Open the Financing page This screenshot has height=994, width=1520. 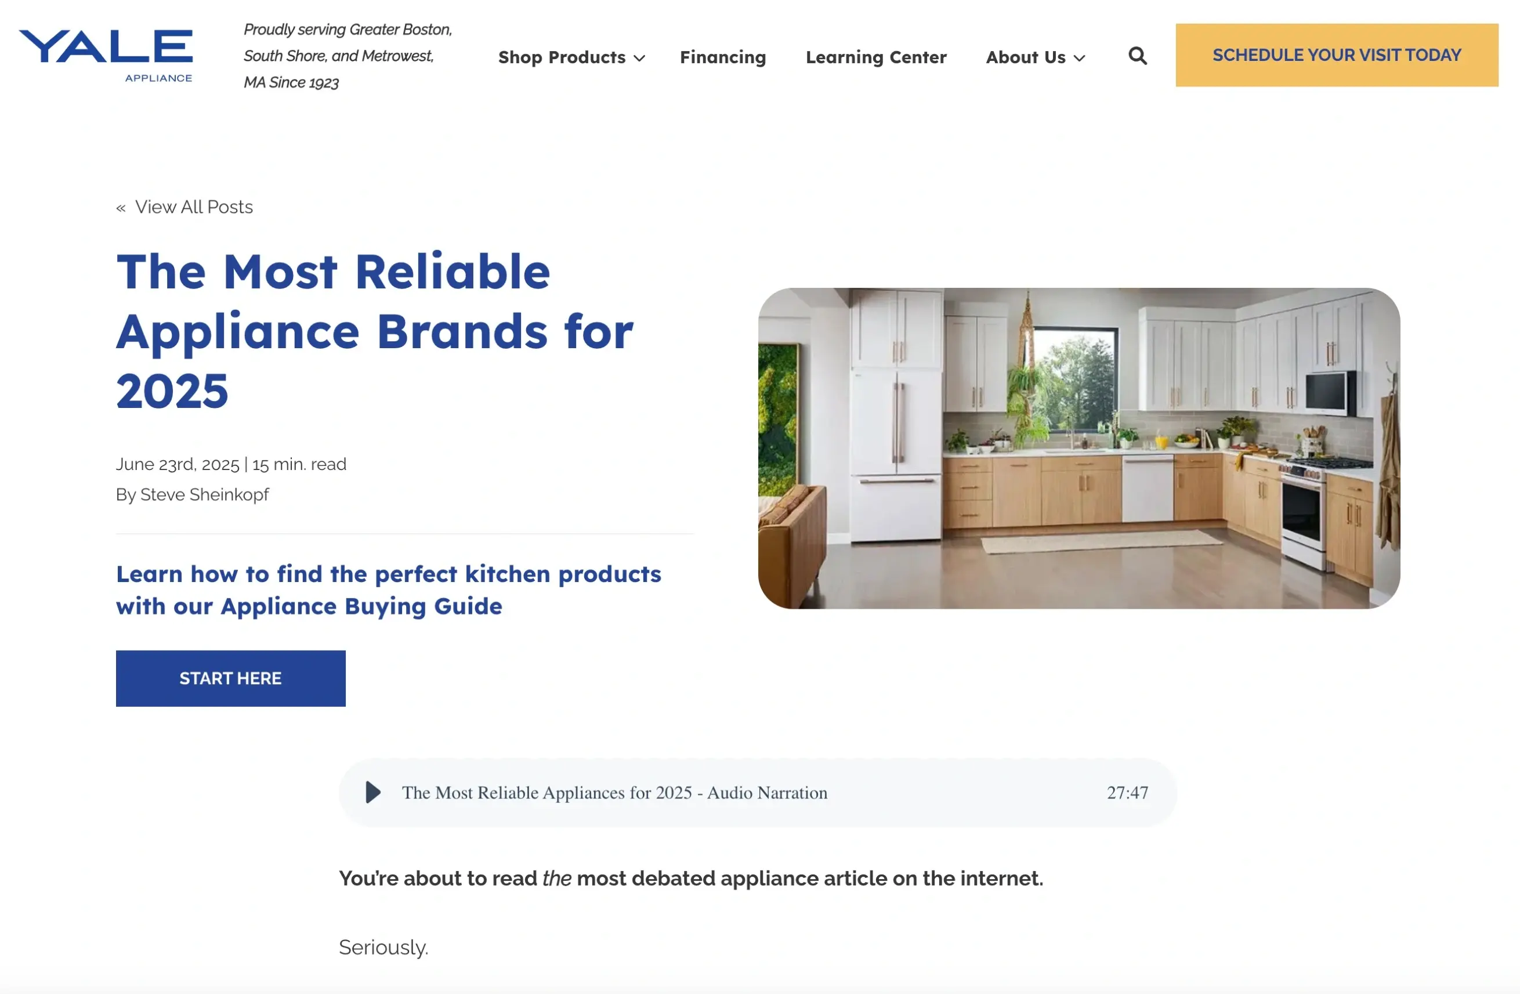[x=722, y=57]
